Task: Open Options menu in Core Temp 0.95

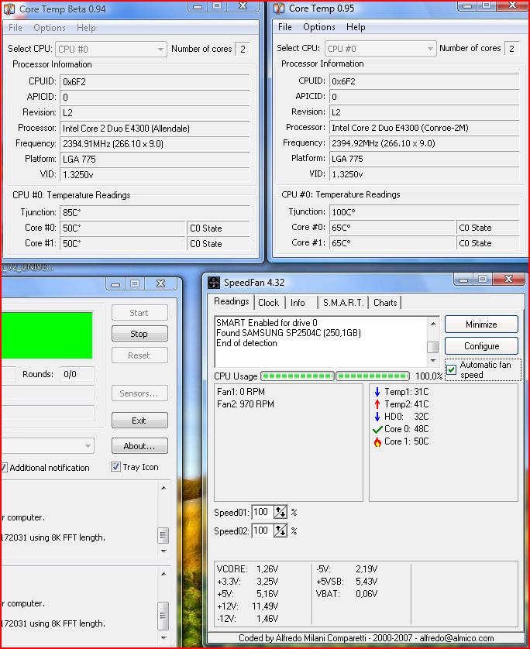Action: coord(319,27)
